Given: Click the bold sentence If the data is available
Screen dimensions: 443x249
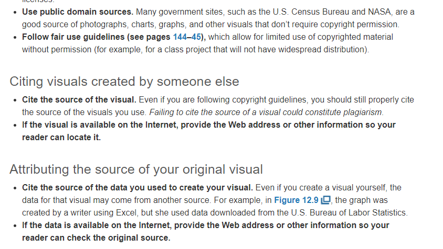Looking at the screenshot, I should [206, 232].
